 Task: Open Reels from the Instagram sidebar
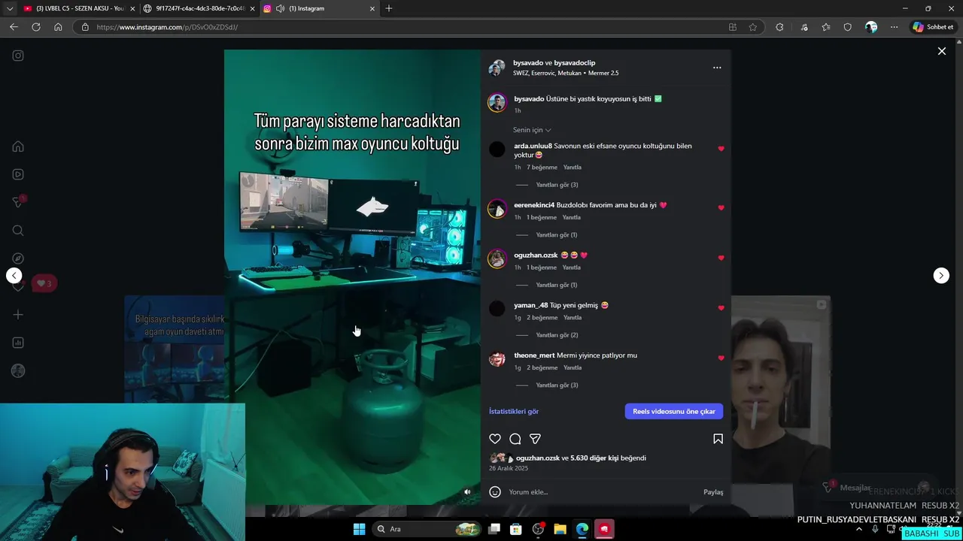click(18, 174)
